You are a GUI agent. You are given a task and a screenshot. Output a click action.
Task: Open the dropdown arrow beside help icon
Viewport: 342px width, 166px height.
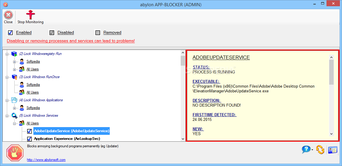click(x=312, y=150)
